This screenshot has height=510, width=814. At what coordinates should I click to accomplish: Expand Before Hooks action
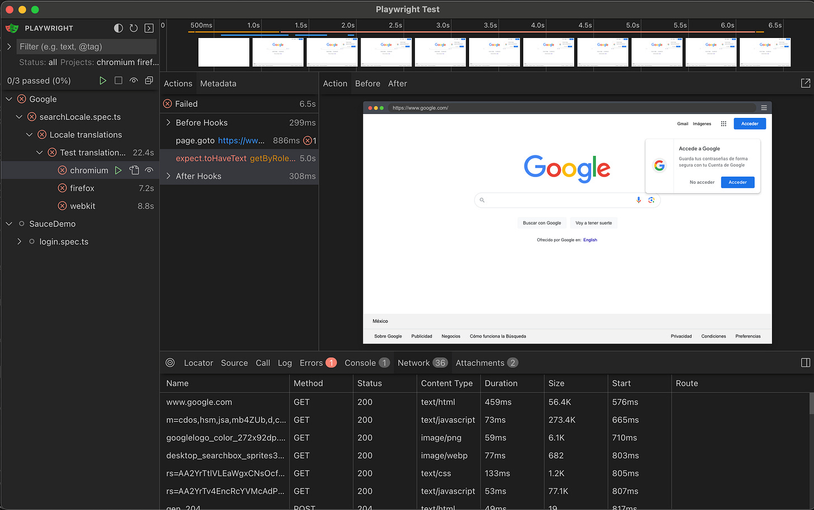click(x=168, y=122)
